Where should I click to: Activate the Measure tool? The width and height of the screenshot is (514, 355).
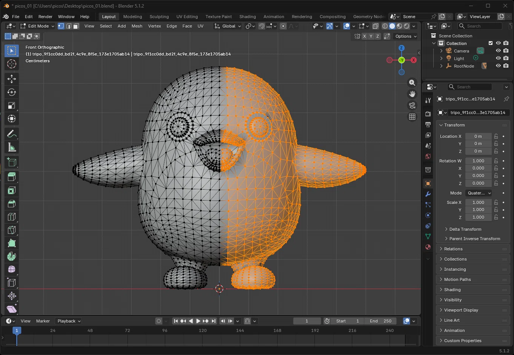point(12,147)
